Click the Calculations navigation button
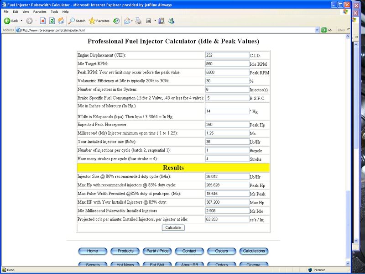365x274 pixels. [x=254, y=251]
